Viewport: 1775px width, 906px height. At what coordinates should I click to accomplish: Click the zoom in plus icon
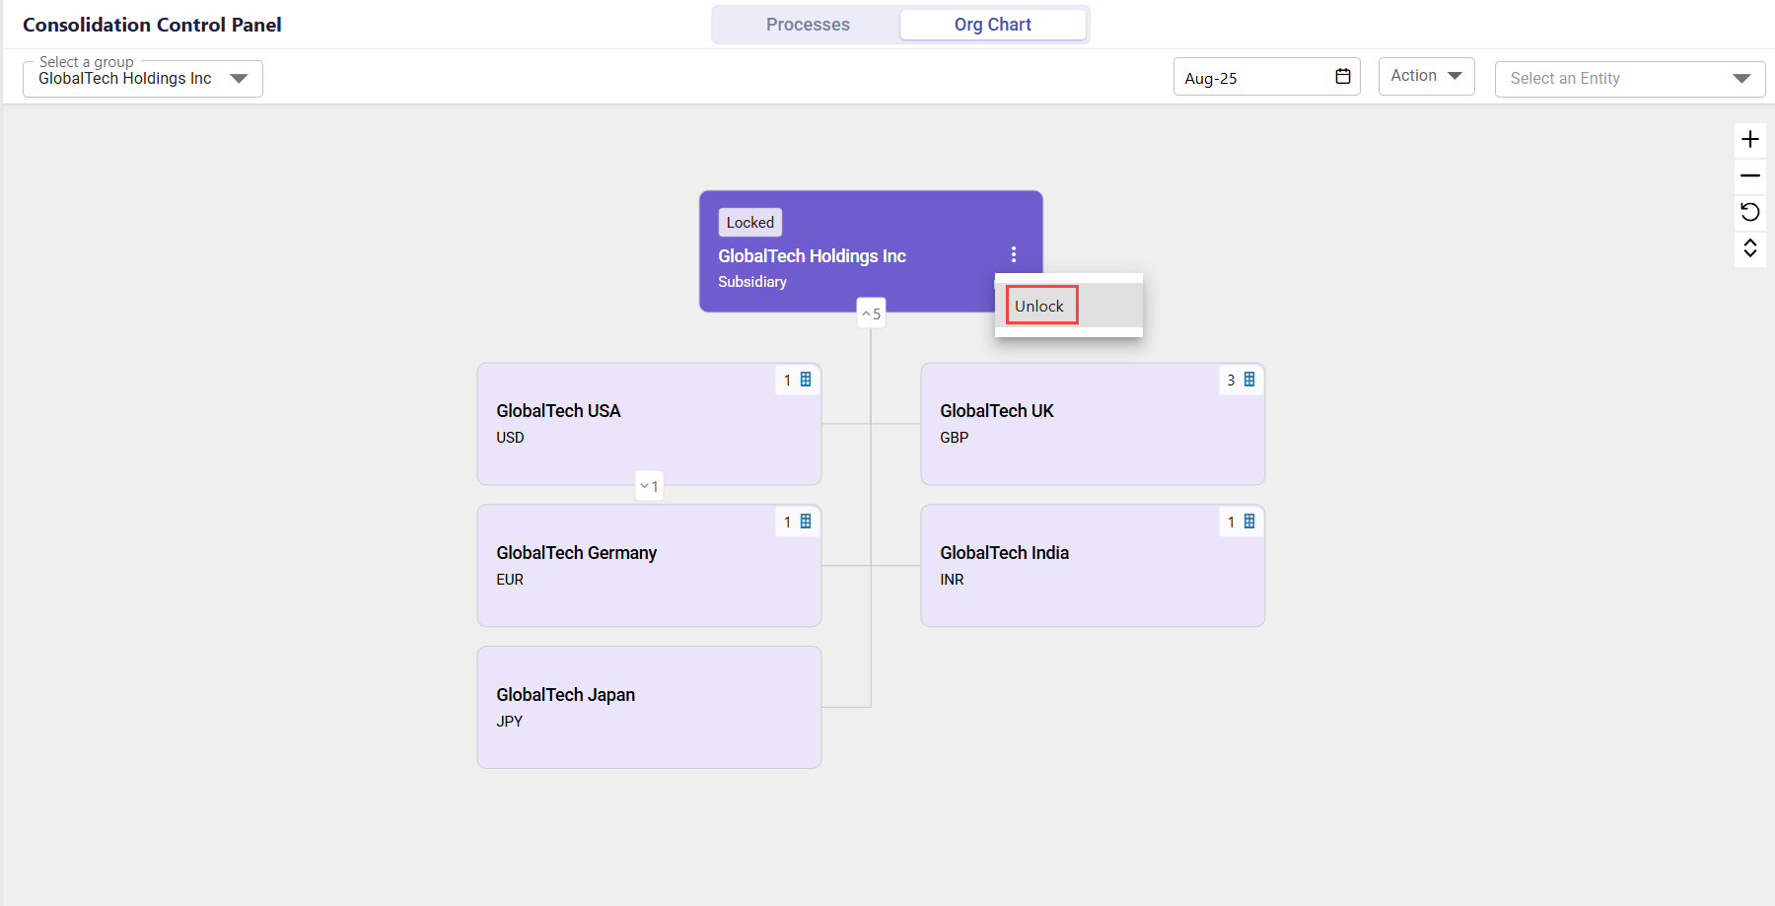[1750, 139]
